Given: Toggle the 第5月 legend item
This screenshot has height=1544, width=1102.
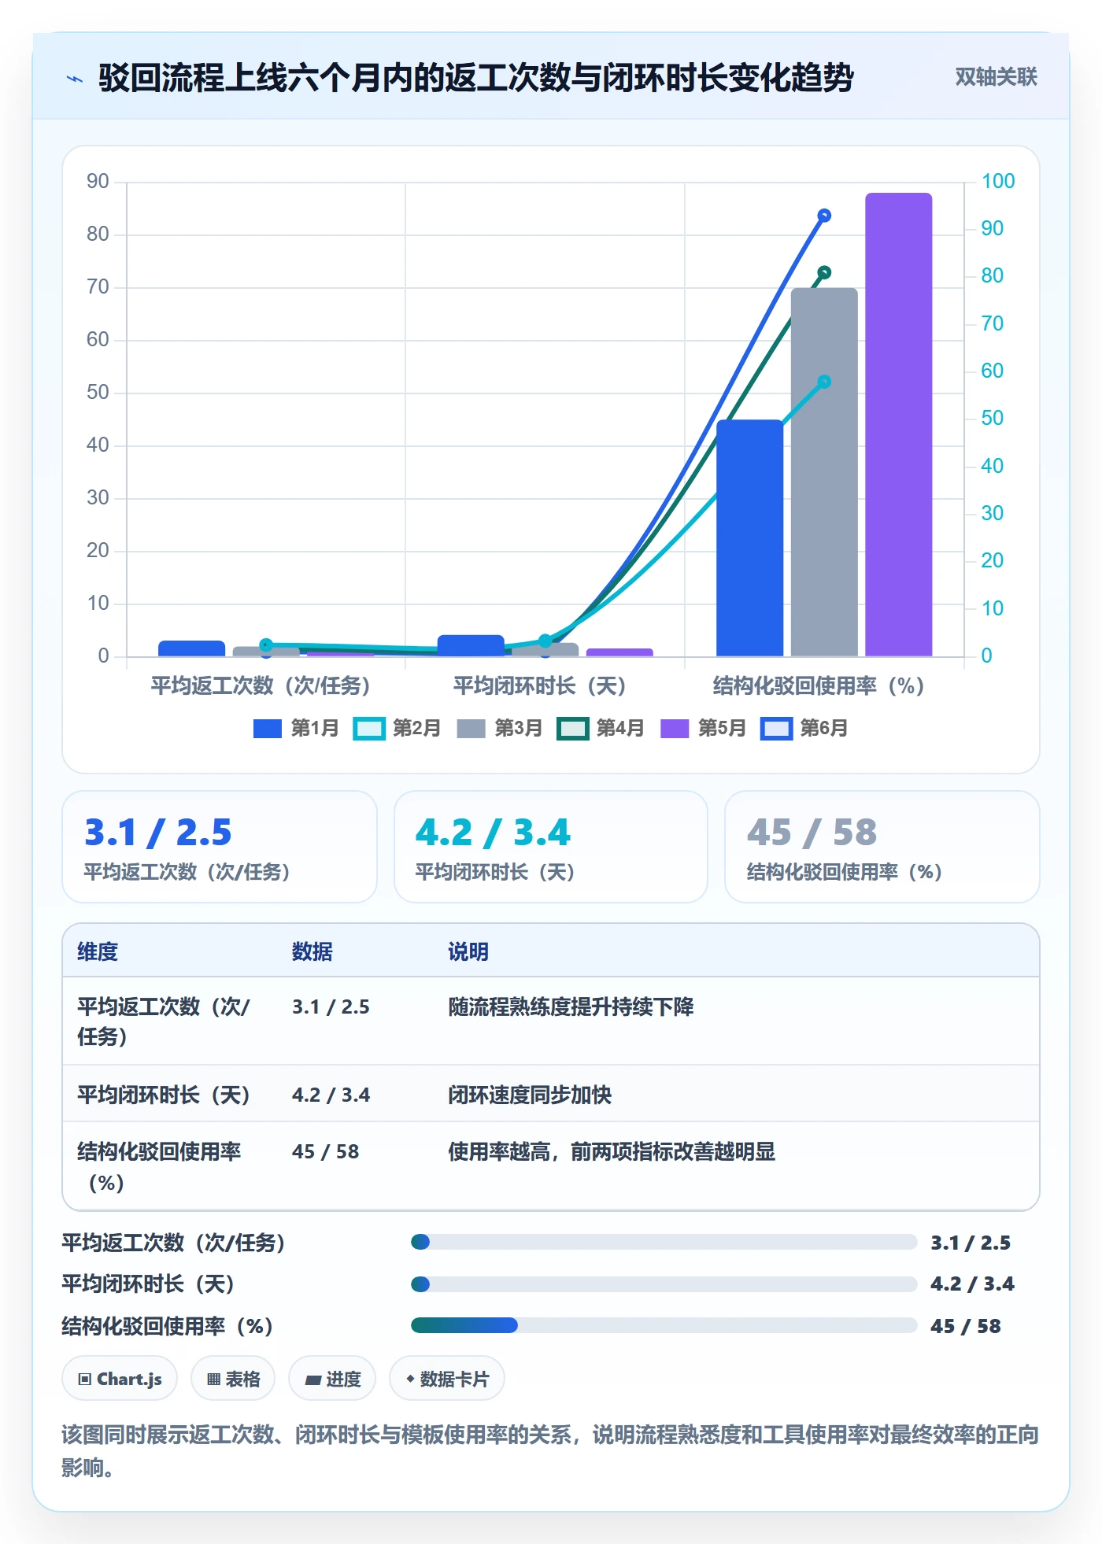Looking at the screenshot, I should [x=703, y=729].
